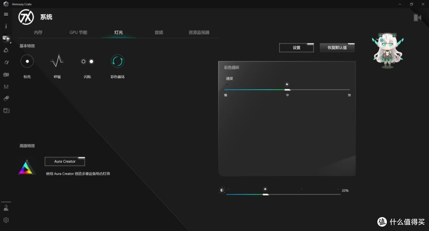Select the Color Cycle (彩色循环) effect
The width and height of the screenshot is (429, 231).
pyautogui.click(x=117, y=61)
